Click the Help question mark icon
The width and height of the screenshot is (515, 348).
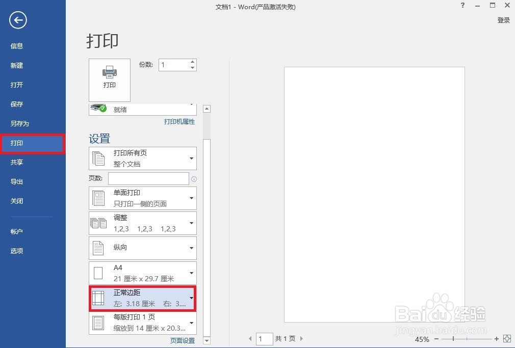coord(463,5)
